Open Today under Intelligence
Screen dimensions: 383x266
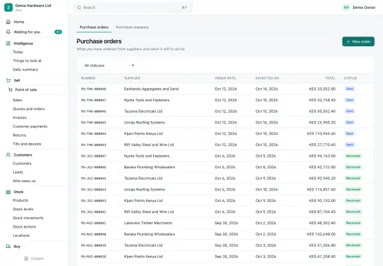pos(18,52)
